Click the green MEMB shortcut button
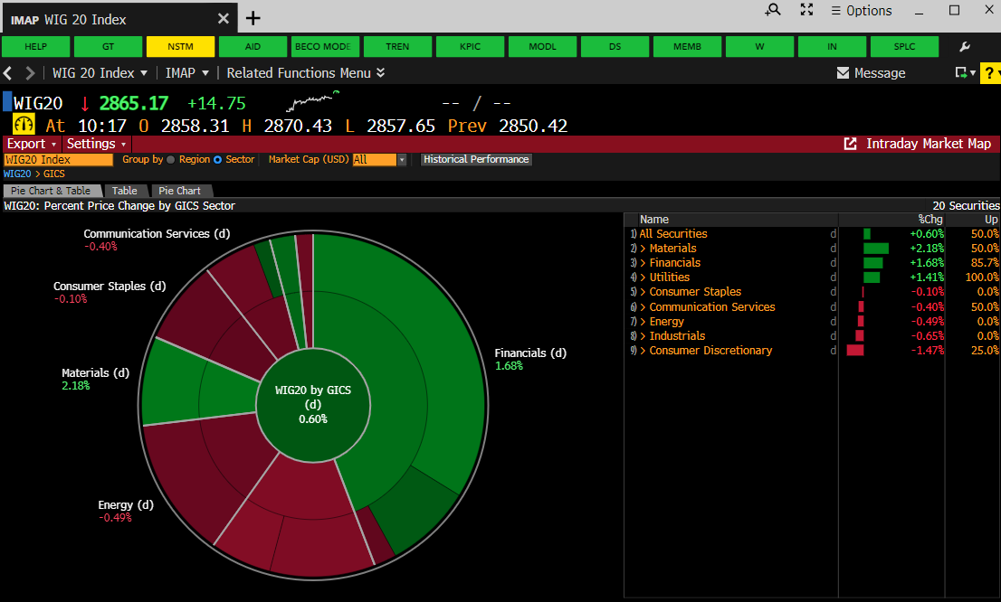1001x602 pixels. point(687,47)
